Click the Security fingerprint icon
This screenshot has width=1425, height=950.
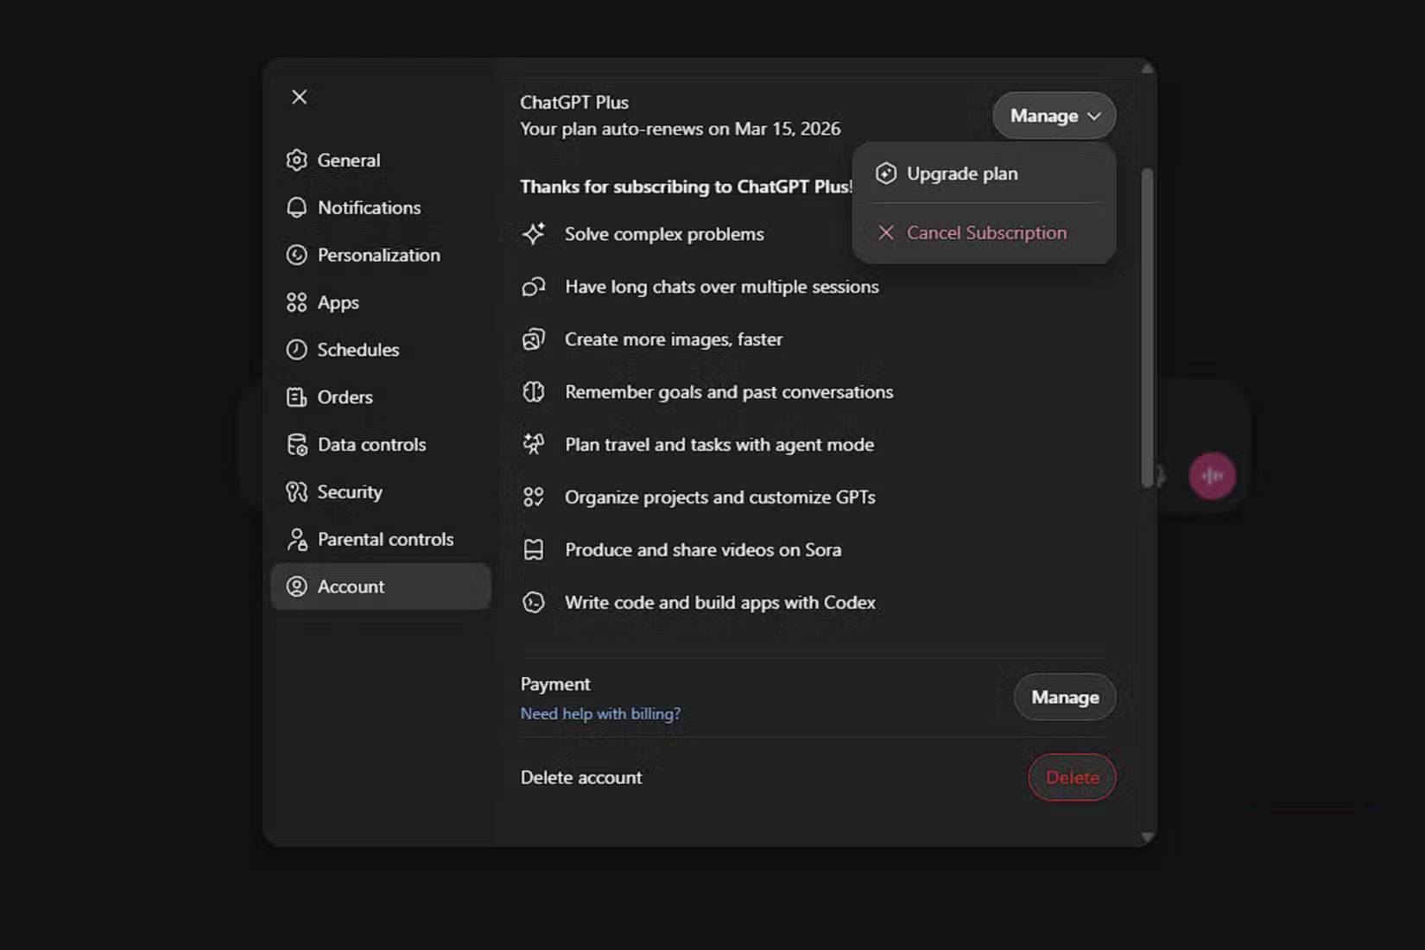(x=297, y=491)
